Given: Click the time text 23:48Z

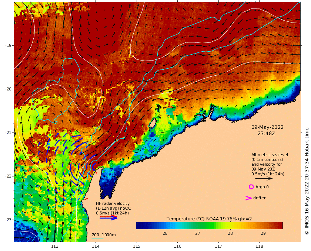Looking at the screenshot, I should (x=266, y=134).
